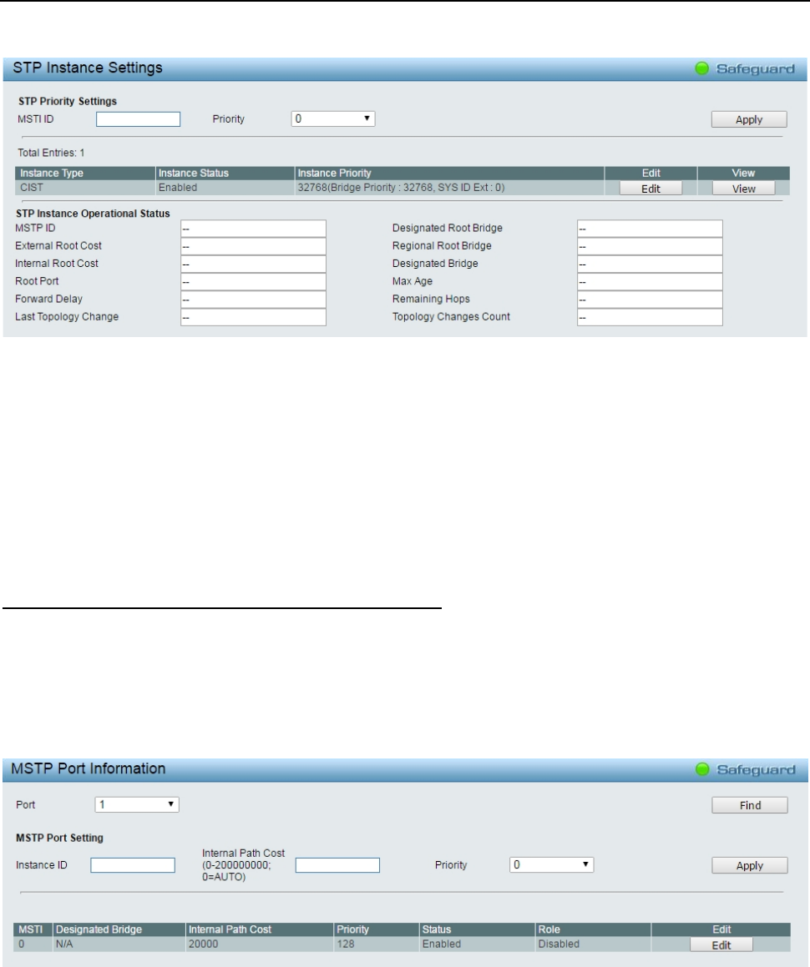Click the Disabled role cell
This screenshot has width=810, height=967.
[593, 944]
